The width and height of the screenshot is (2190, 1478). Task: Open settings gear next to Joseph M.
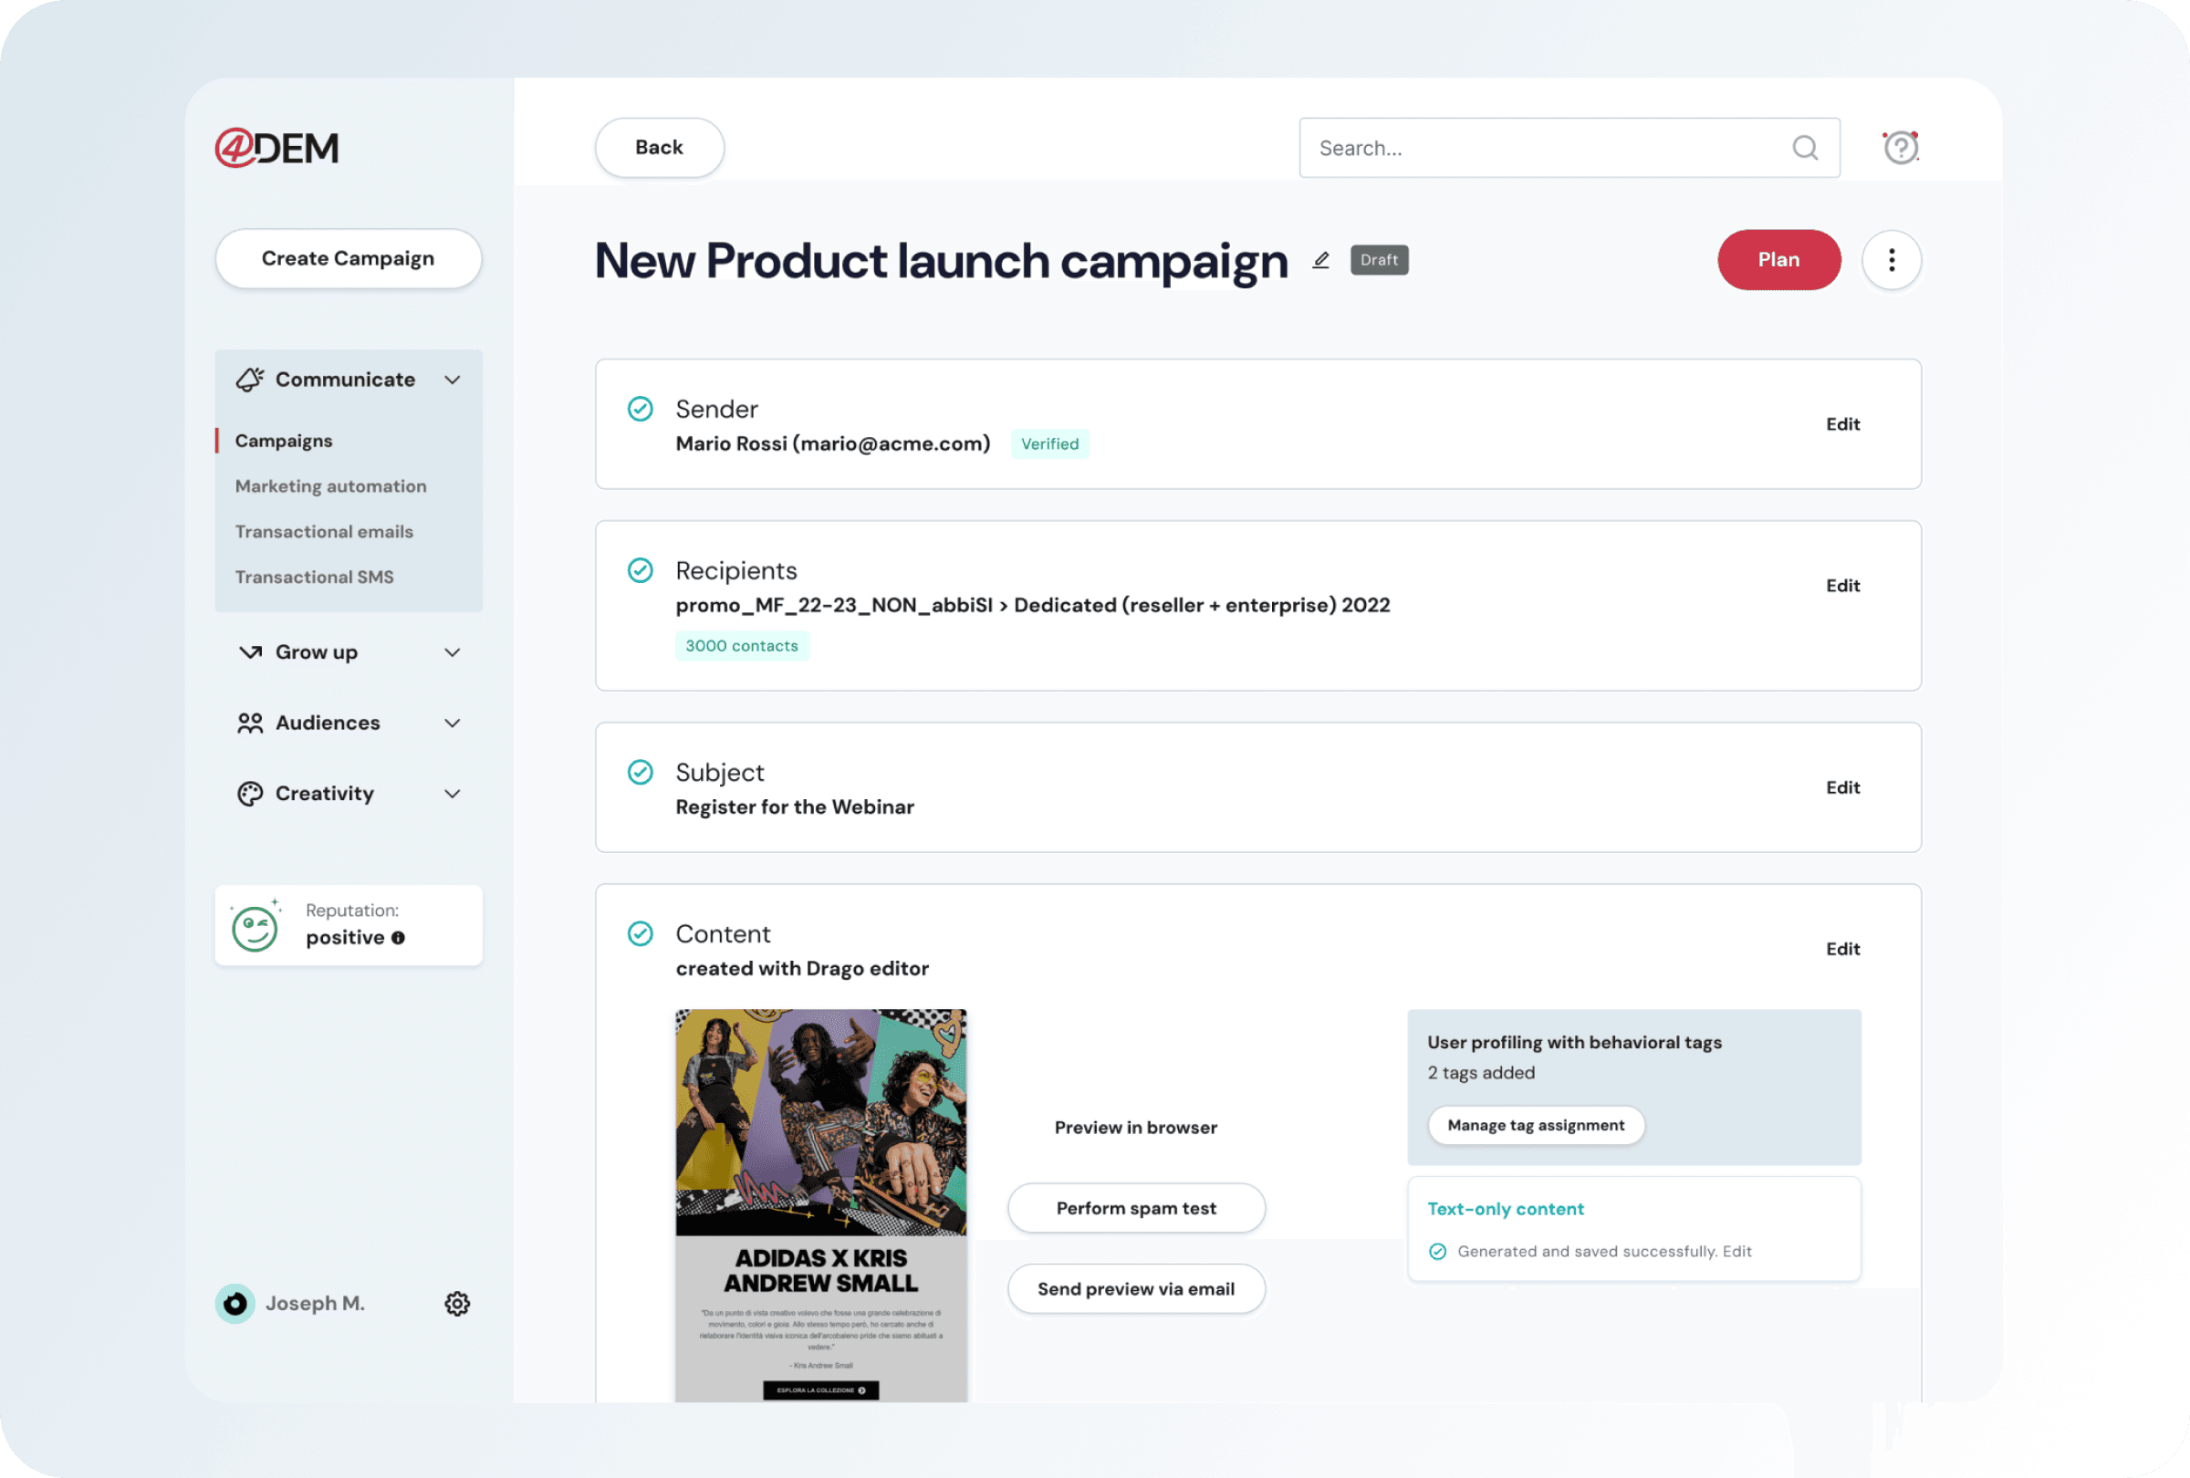(x=457, y=1304)
